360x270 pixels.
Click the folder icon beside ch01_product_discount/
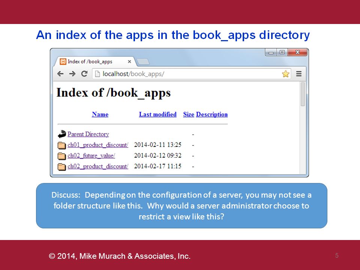pyautogui.click(x=61, y=145)
